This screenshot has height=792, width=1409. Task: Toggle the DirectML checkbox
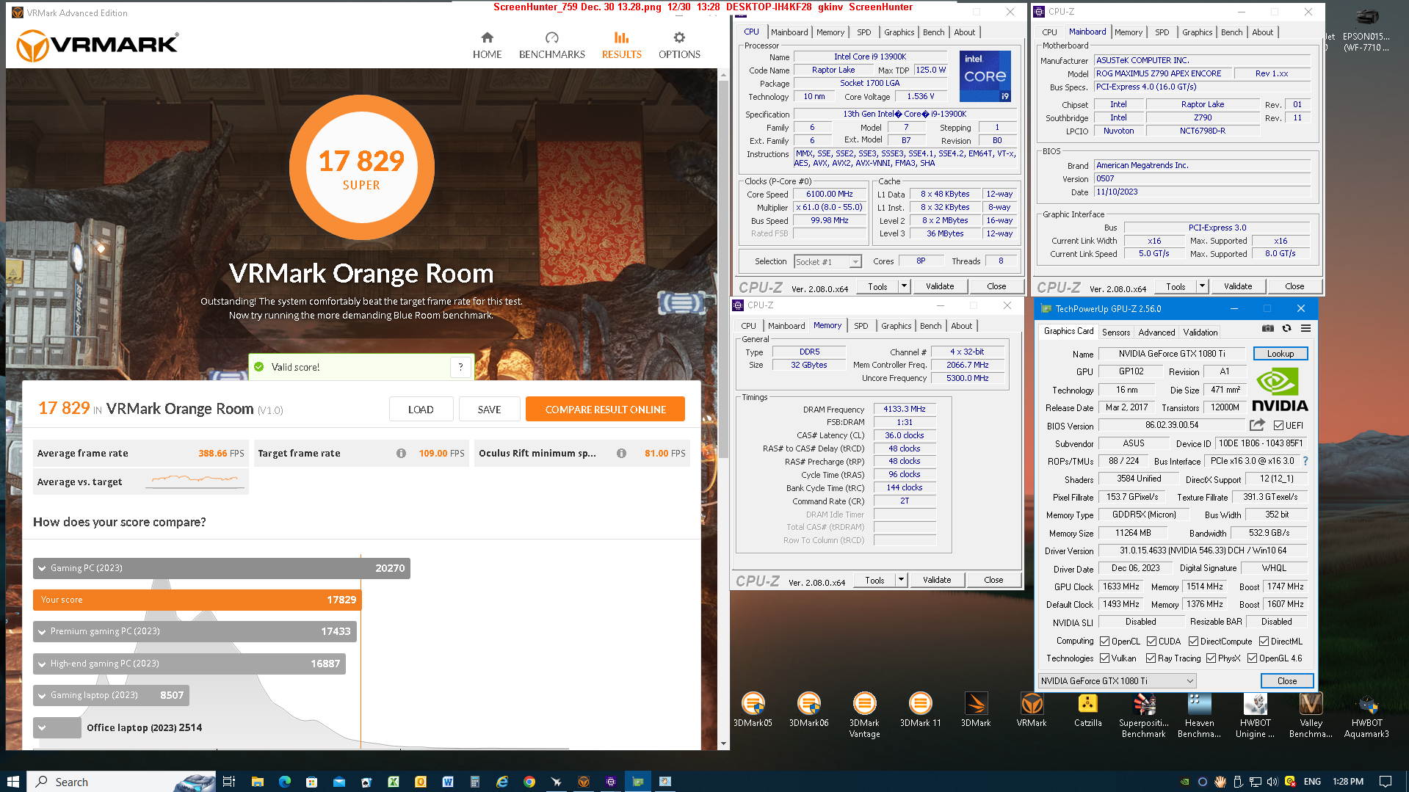(1264, 642)
